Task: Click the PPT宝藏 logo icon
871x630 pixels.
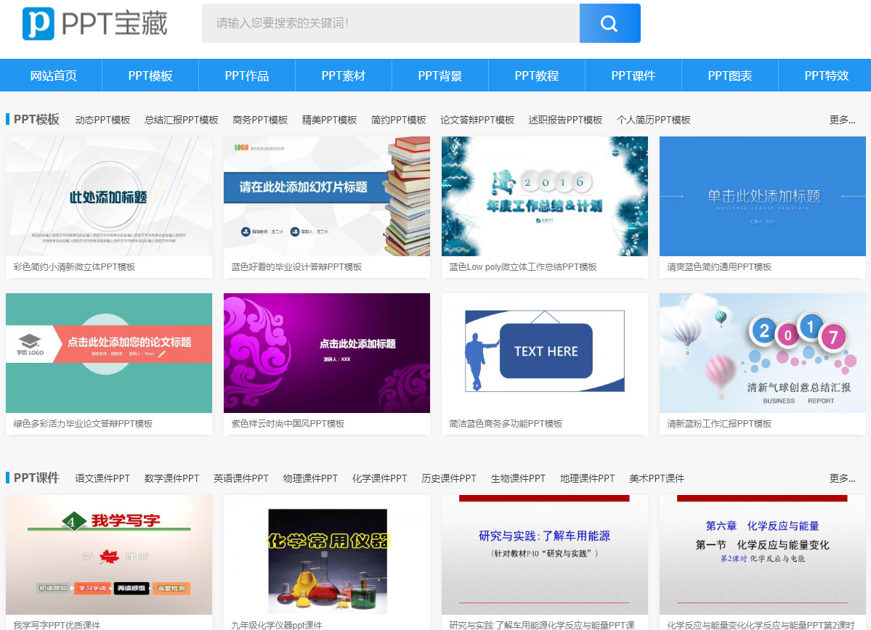Action: click(x=38, y=23)
